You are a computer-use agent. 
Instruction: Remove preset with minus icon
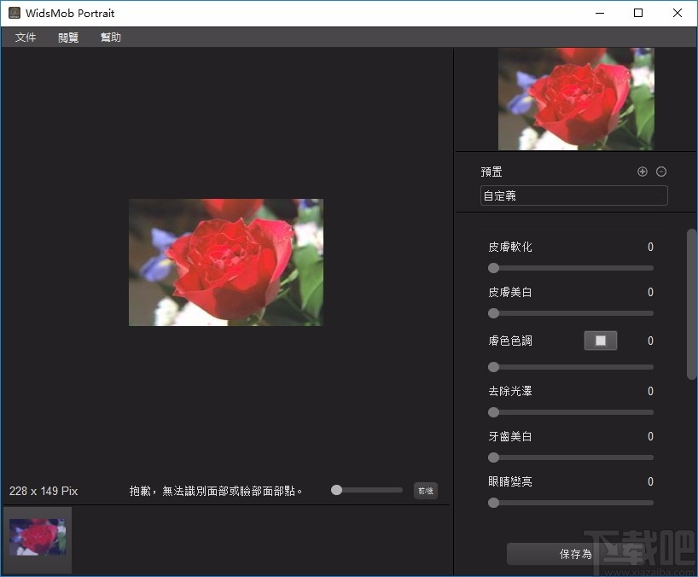661,172
